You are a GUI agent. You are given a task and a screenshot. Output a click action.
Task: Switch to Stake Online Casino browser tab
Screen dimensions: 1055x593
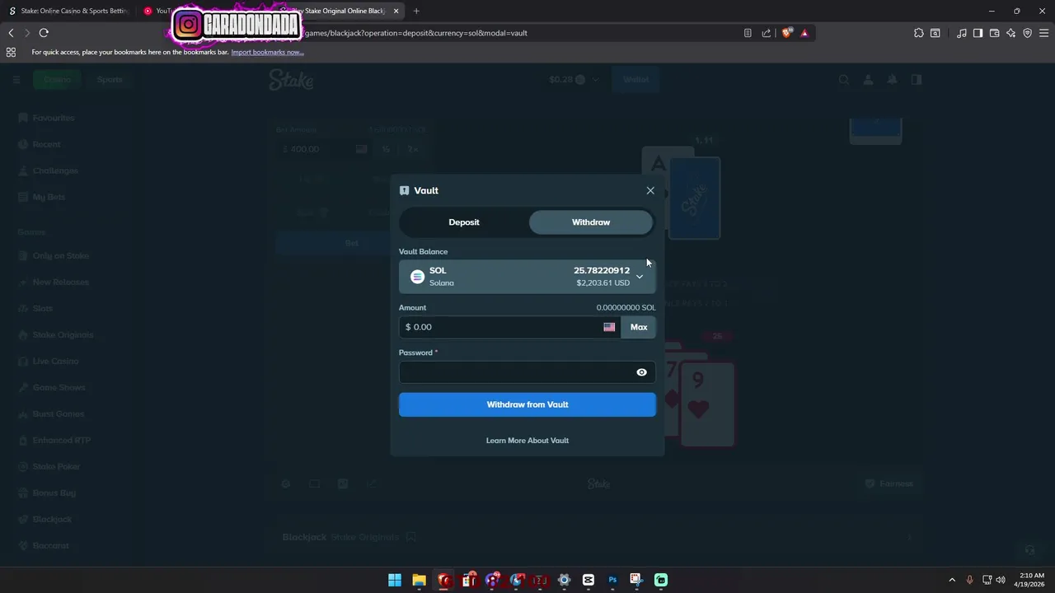[x=69, y=11]
